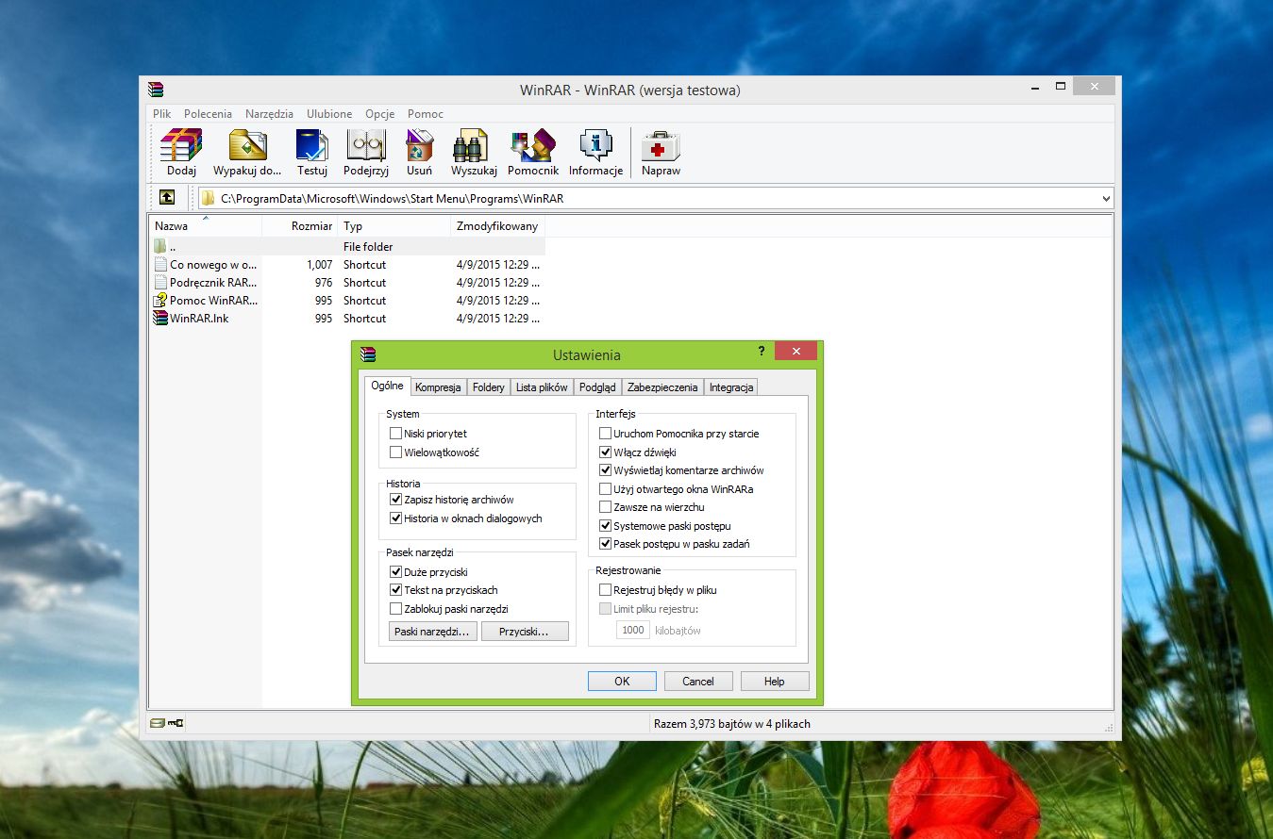The height and width of the screenshot is (839, 1273).
Task: Expand the address path dropdown
Action: (1106, 199)
